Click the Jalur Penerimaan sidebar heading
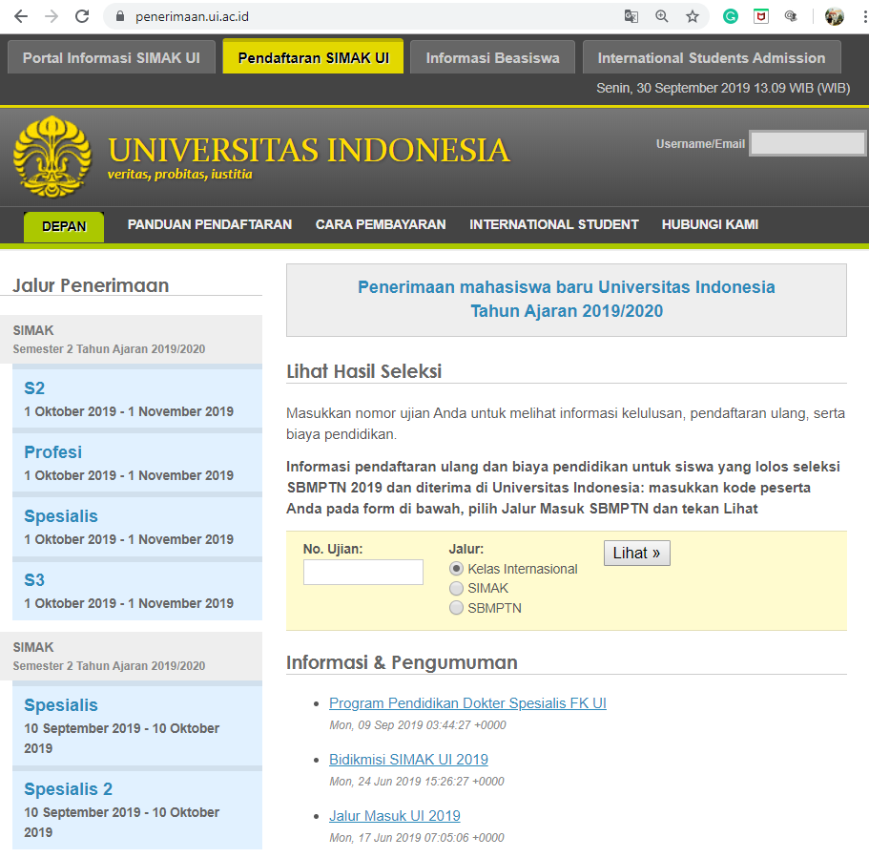Viewport: 869px width, 858px height. point(91,285)
